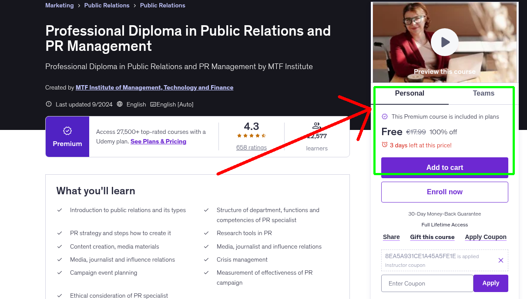Open the MTF Institute creator profile

(x=154, y=87)
